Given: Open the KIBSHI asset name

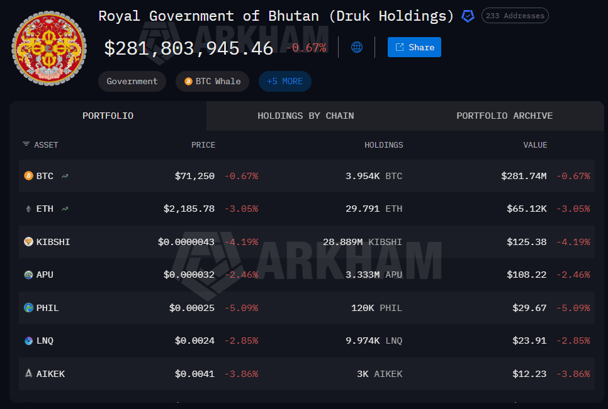Looking at the screenshot, I should pyautogui.click(x=53, y=243).
